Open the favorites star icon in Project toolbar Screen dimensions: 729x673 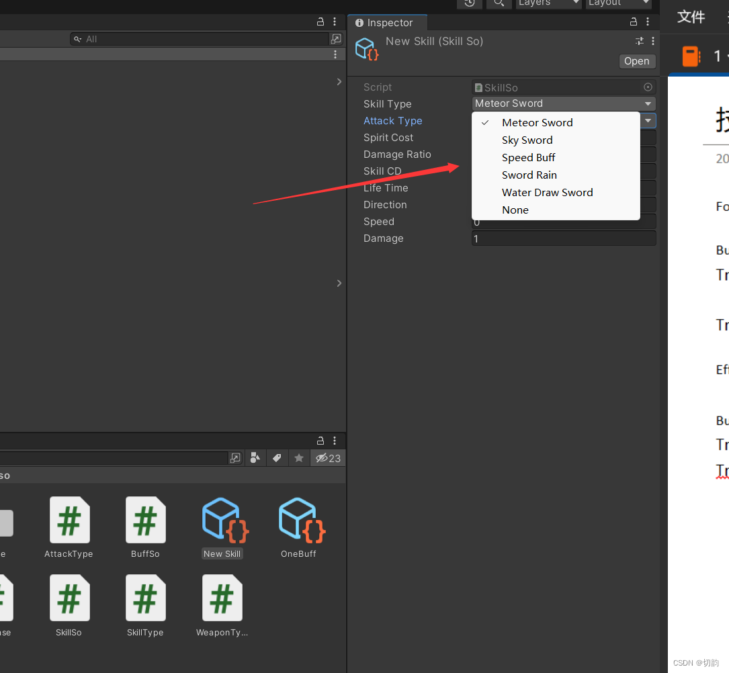299,458
